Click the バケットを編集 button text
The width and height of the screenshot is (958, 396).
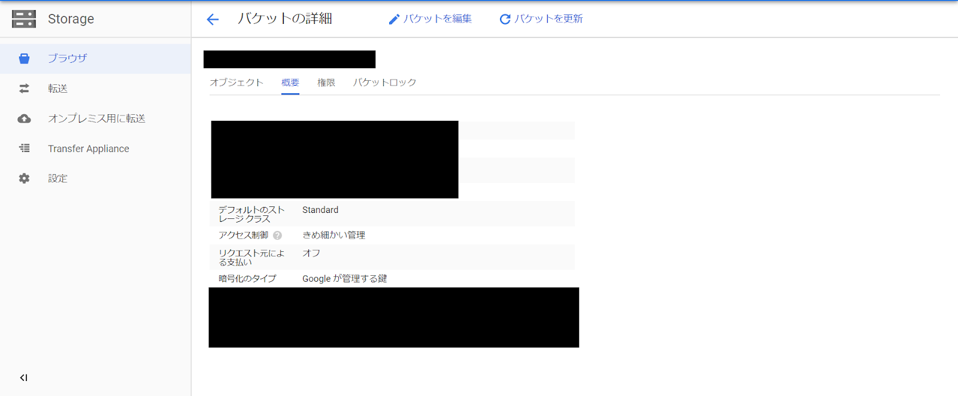coord(438,19)
